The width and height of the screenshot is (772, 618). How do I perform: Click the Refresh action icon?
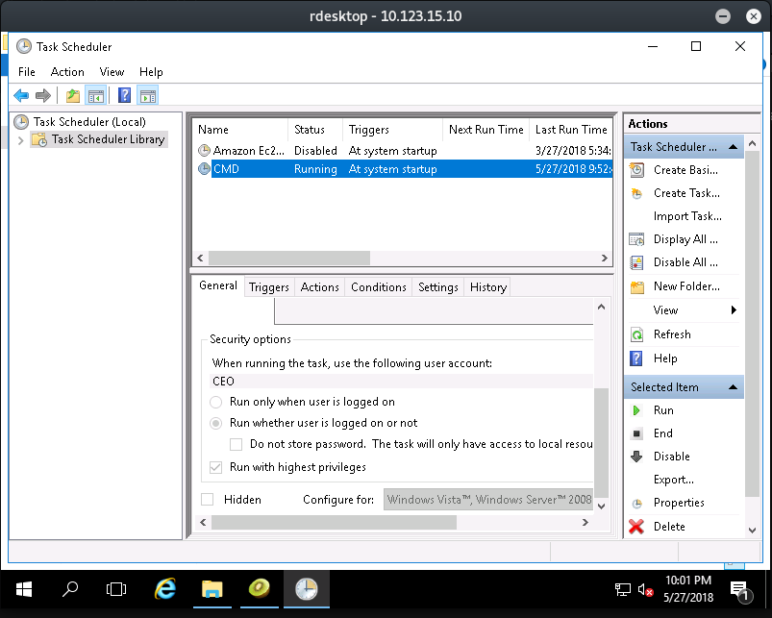click(x=636, y=334)
